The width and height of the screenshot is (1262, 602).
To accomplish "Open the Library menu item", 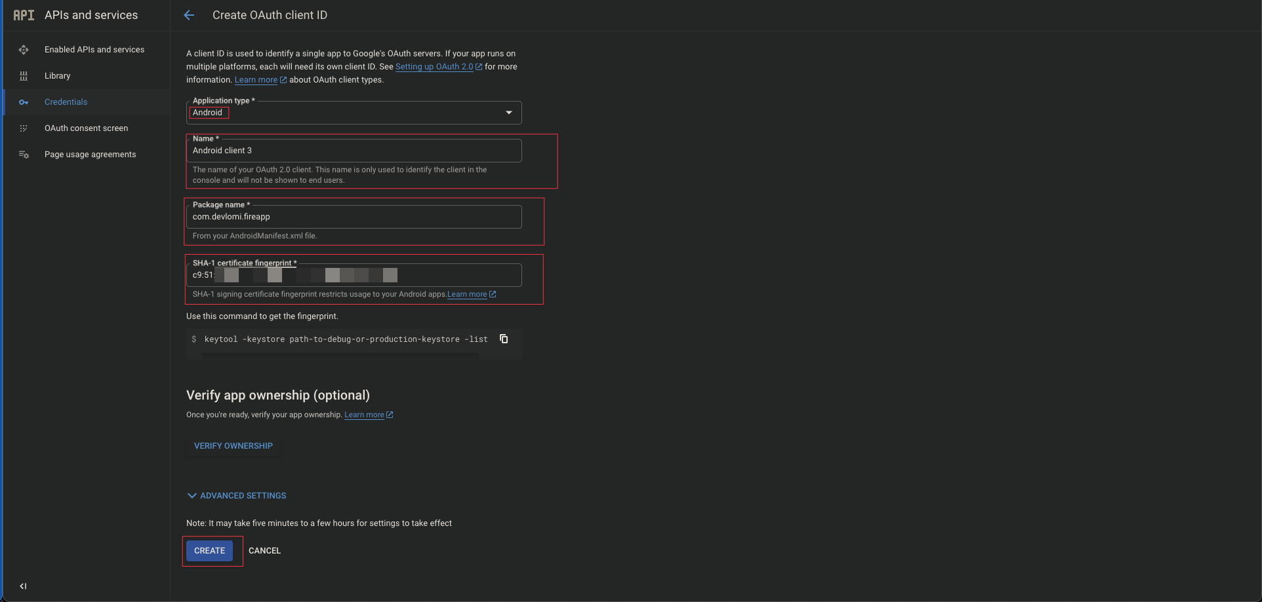I will [57, 76].
